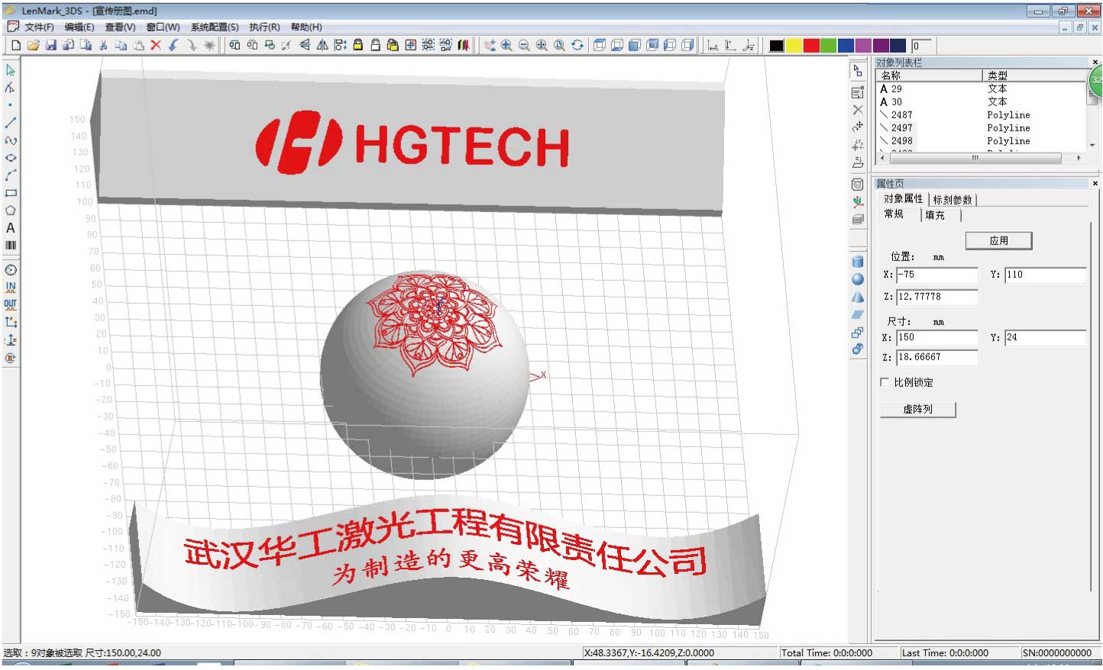Pick the blue color swatch
This screenshot has width=1103, height=670.
point(846,45)
